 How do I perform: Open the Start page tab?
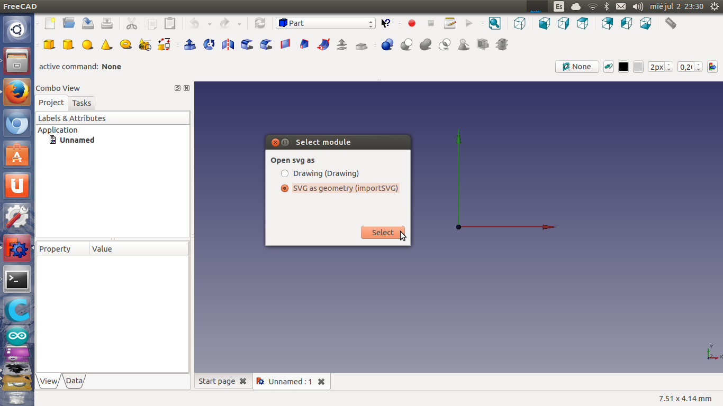[x=216, y=381]
